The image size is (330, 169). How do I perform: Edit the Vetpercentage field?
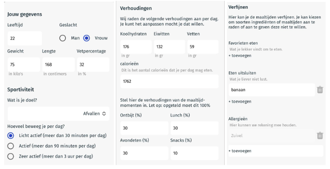[x=93, y=64]
